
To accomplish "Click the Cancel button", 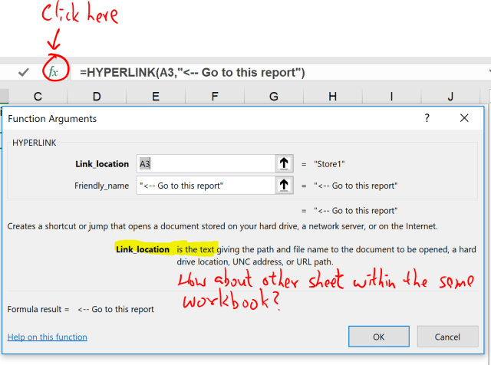I will [447, 337].
